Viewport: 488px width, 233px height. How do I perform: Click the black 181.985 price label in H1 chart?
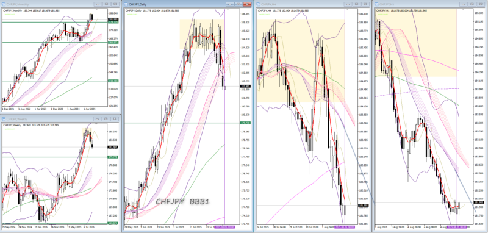[x=479, y=203]
